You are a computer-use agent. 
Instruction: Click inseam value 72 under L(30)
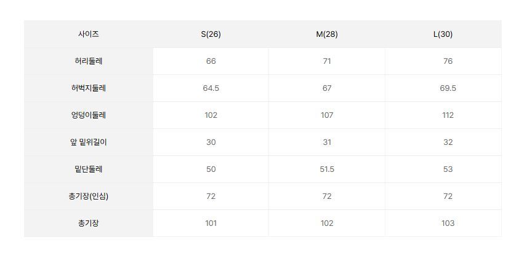click(x=448, y=196)
